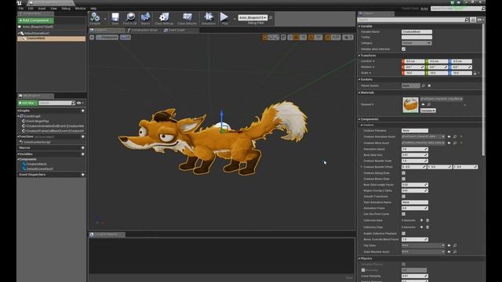The height and width of the screenshot is (282, 502).
Task: Click the Save toolbar icon
Action: click(x=115, y=18)
